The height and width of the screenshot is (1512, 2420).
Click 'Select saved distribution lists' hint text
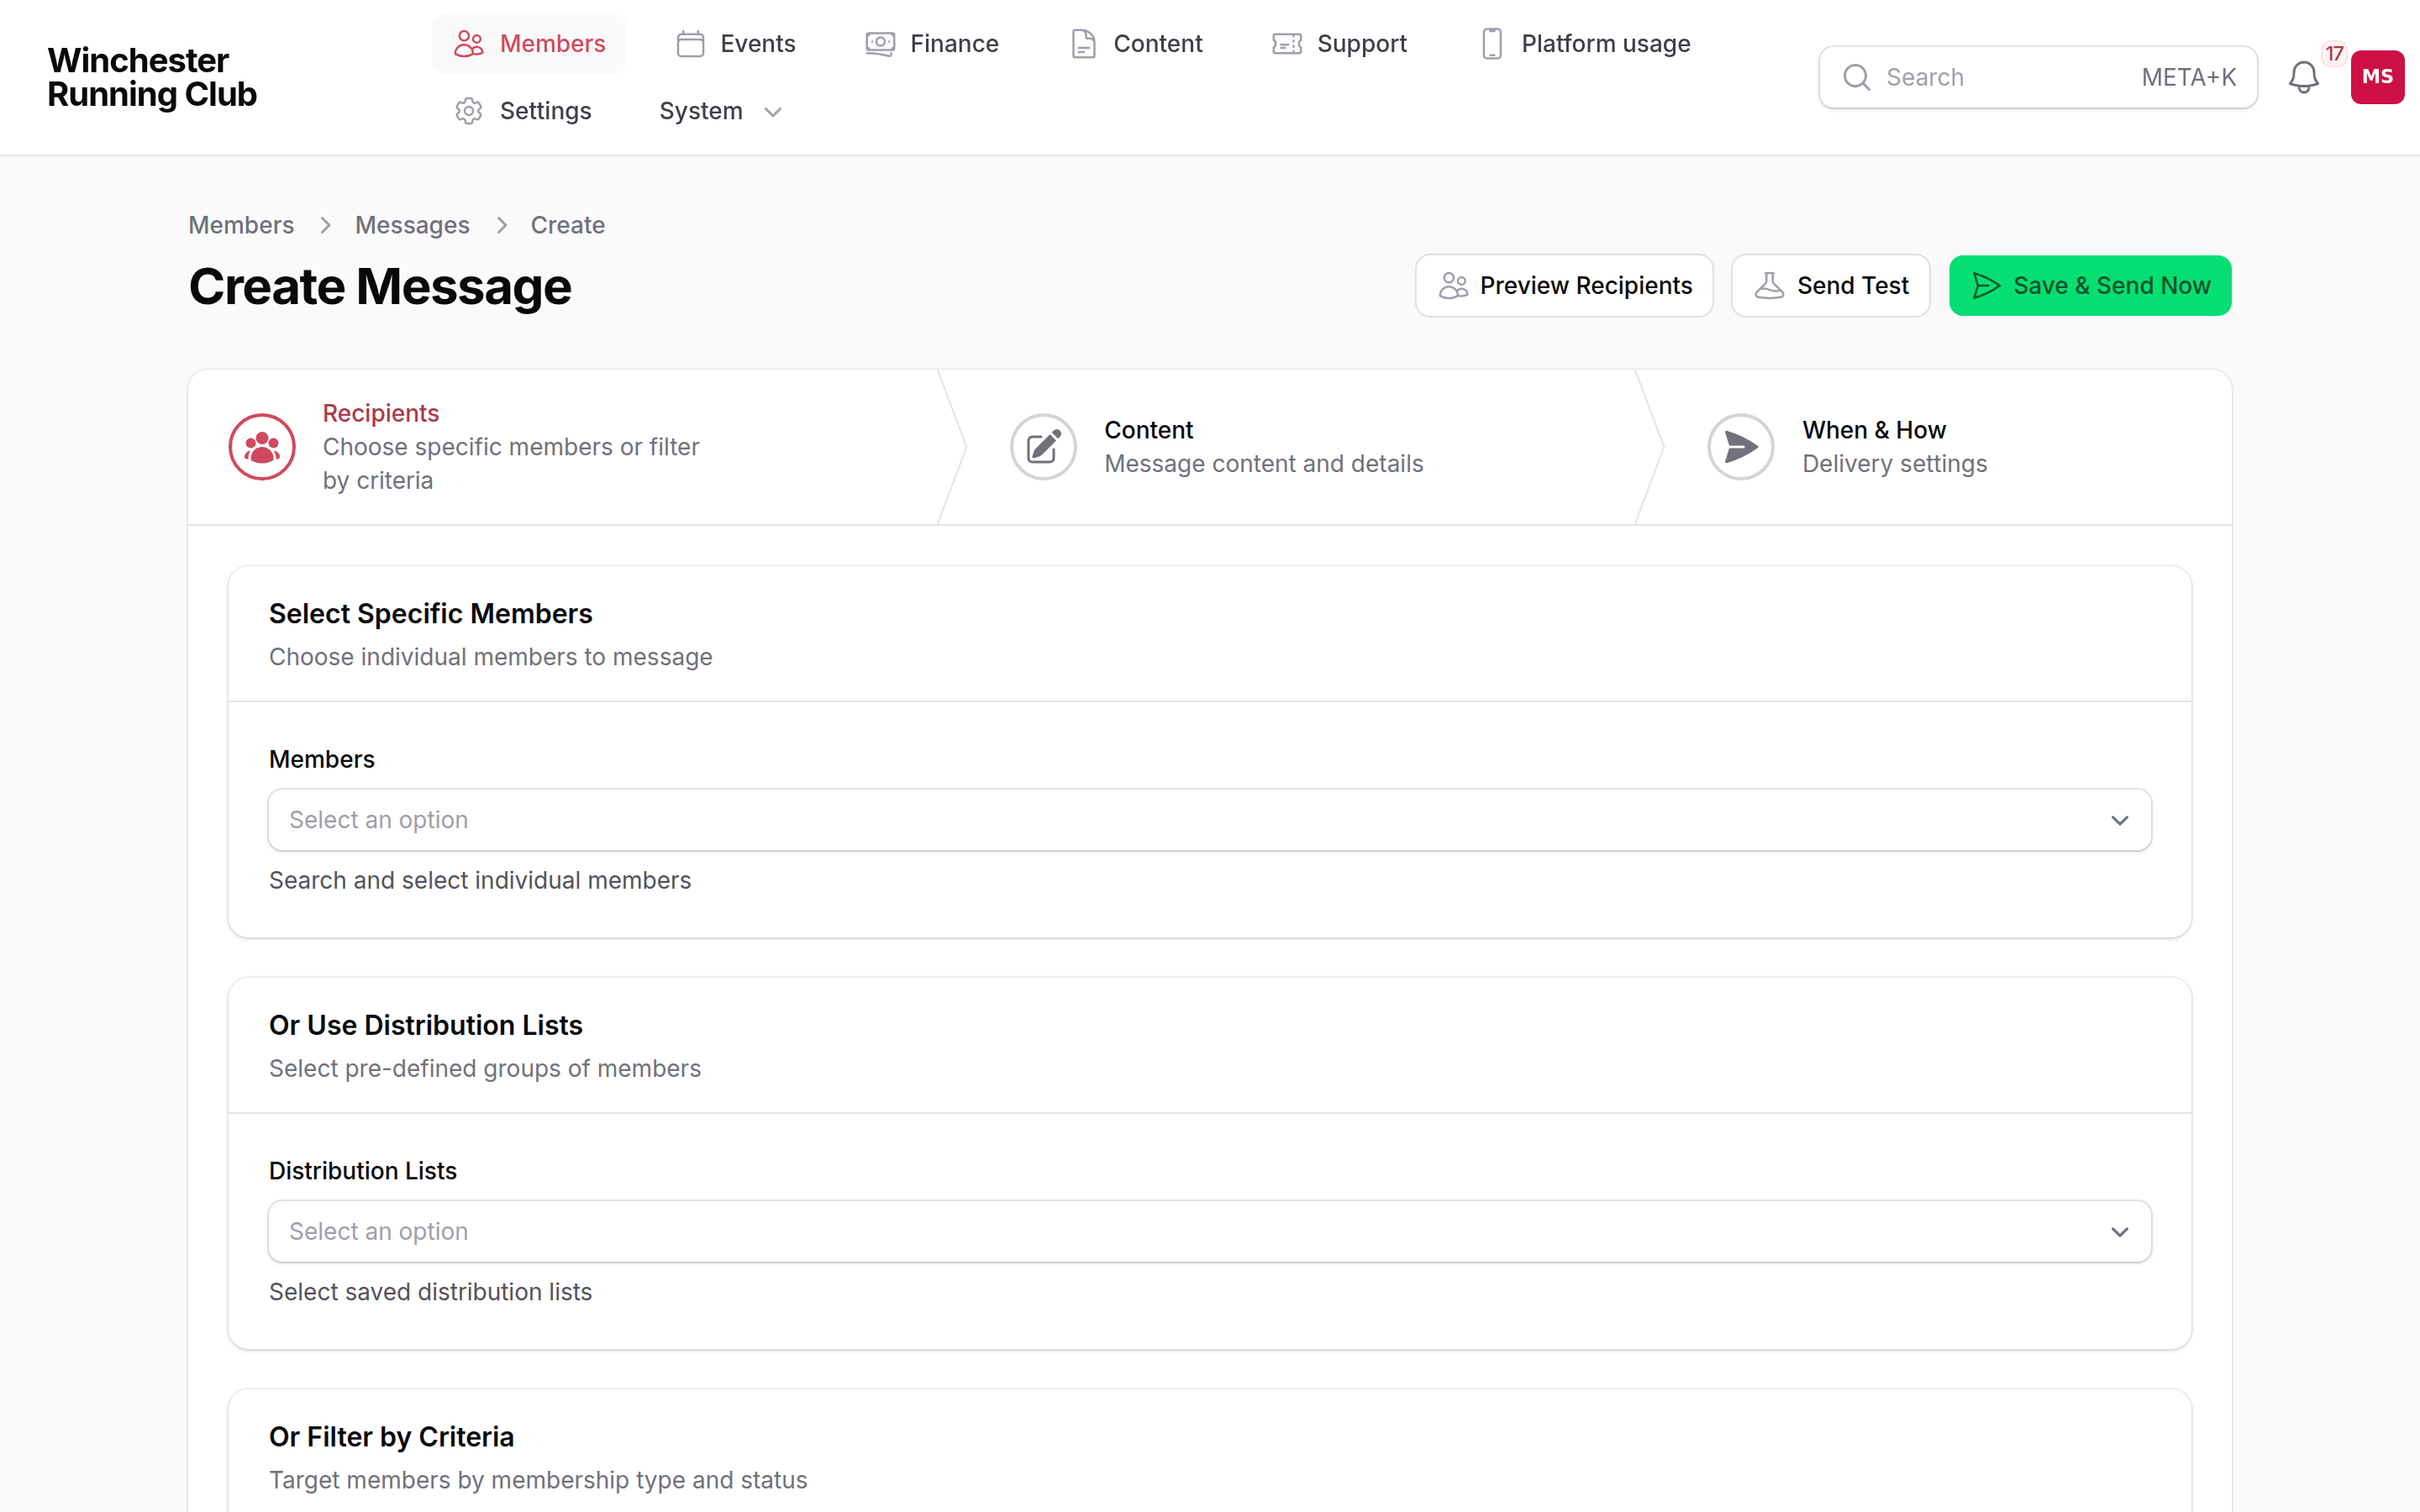coord(430,1292)
